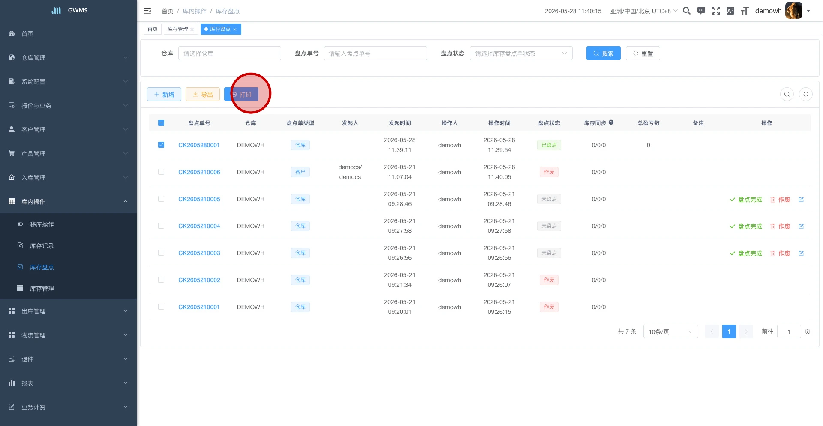Expand the 入库管理 sidebar menu
823x426 pixels.
pos(69,178)
